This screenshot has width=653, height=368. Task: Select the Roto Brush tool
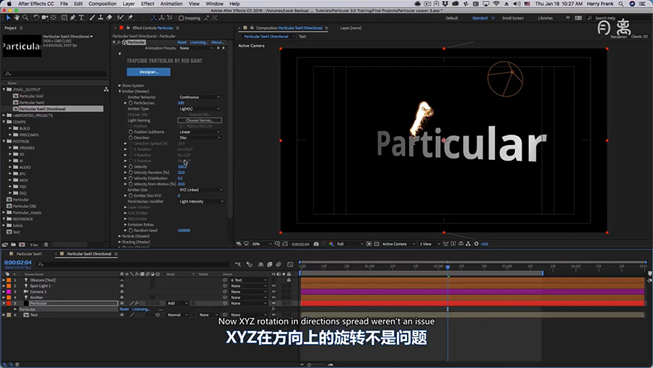point(120,18)
